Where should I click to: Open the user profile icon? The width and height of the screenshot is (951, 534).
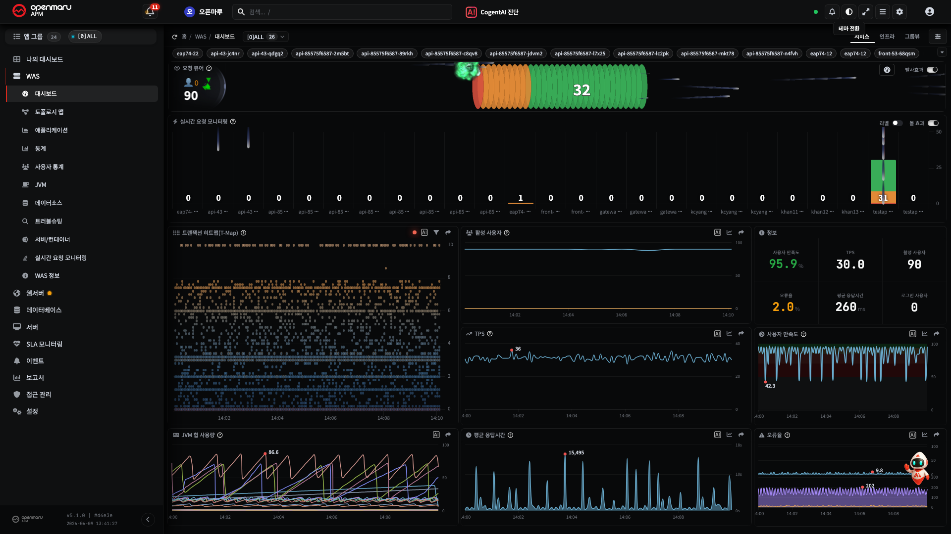pyautogui.click(x=930, y=12)
